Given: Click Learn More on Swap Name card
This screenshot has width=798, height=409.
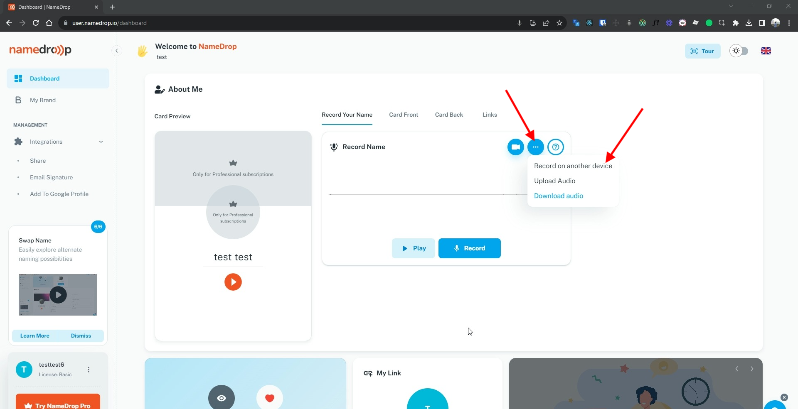Looking at the screenshot, I should click(35, 336).
